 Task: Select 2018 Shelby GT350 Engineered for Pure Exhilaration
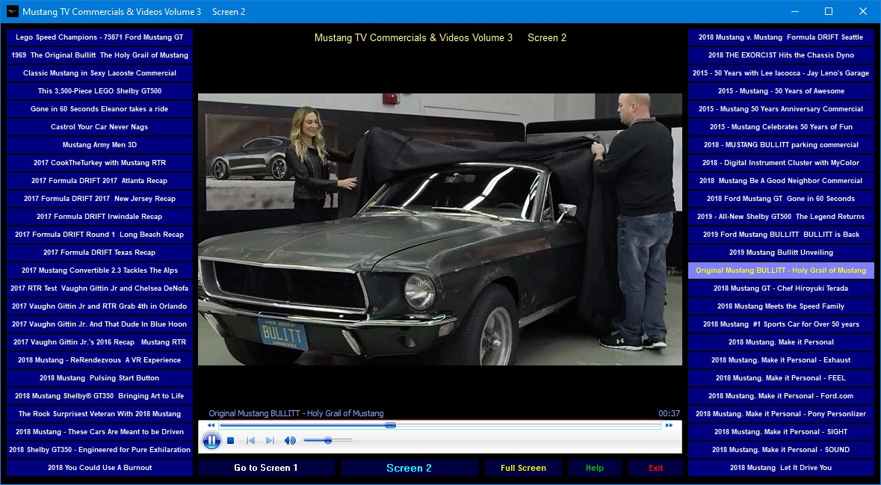[99, 450]
